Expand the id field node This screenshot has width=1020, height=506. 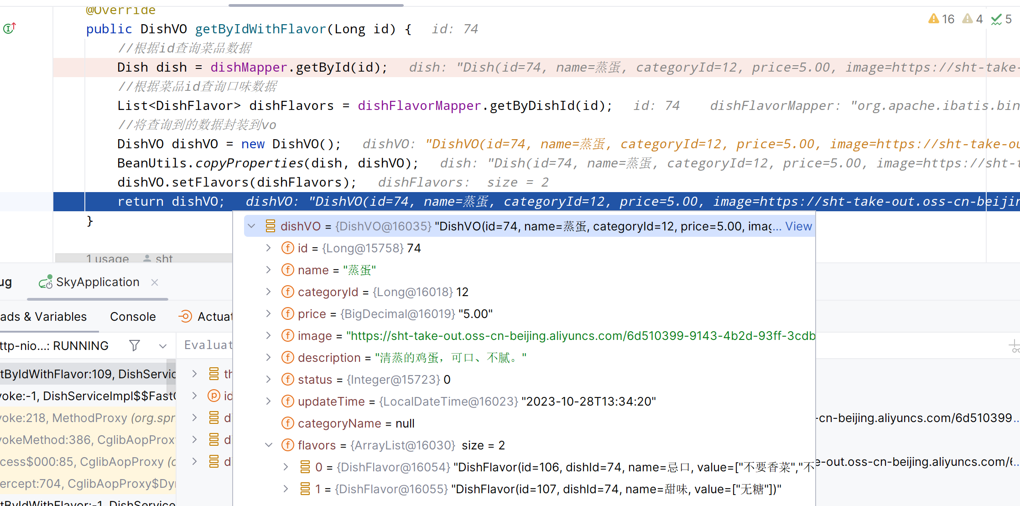(268, 248)
